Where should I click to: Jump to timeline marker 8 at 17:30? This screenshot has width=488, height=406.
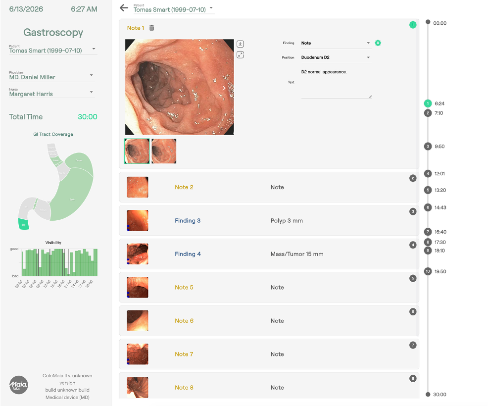pos(428,242)
